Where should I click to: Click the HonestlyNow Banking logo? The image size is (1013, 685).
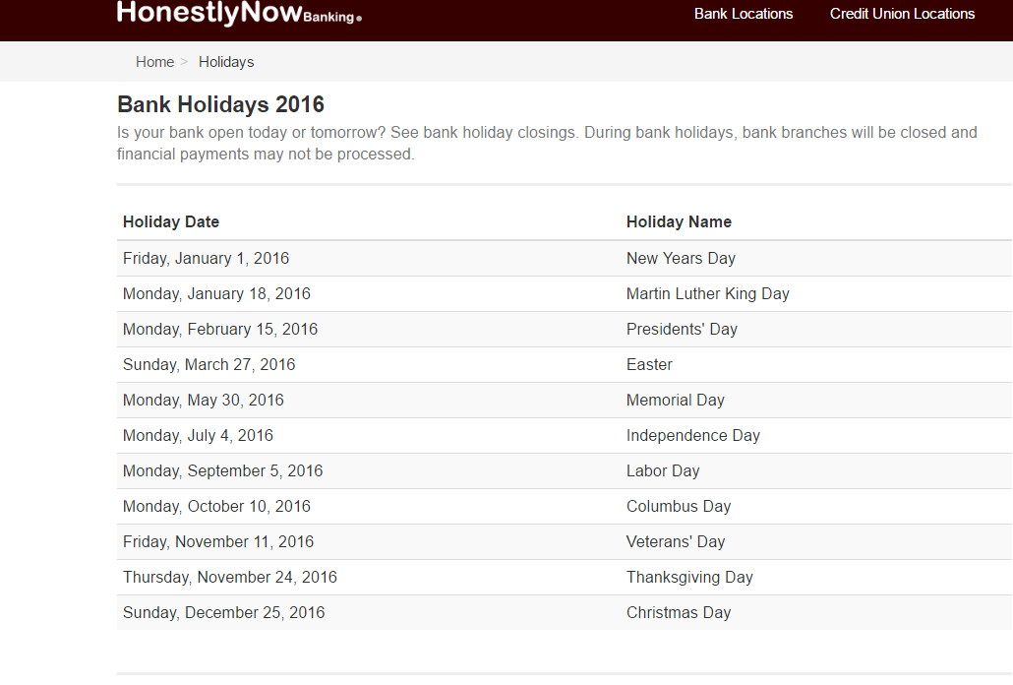(x=239, y=12)
